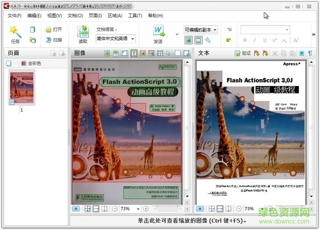This screenshot has width=320, height=230.
Task: Select the picture area tool in image toolbar
Action: click(x=143, y=53)
